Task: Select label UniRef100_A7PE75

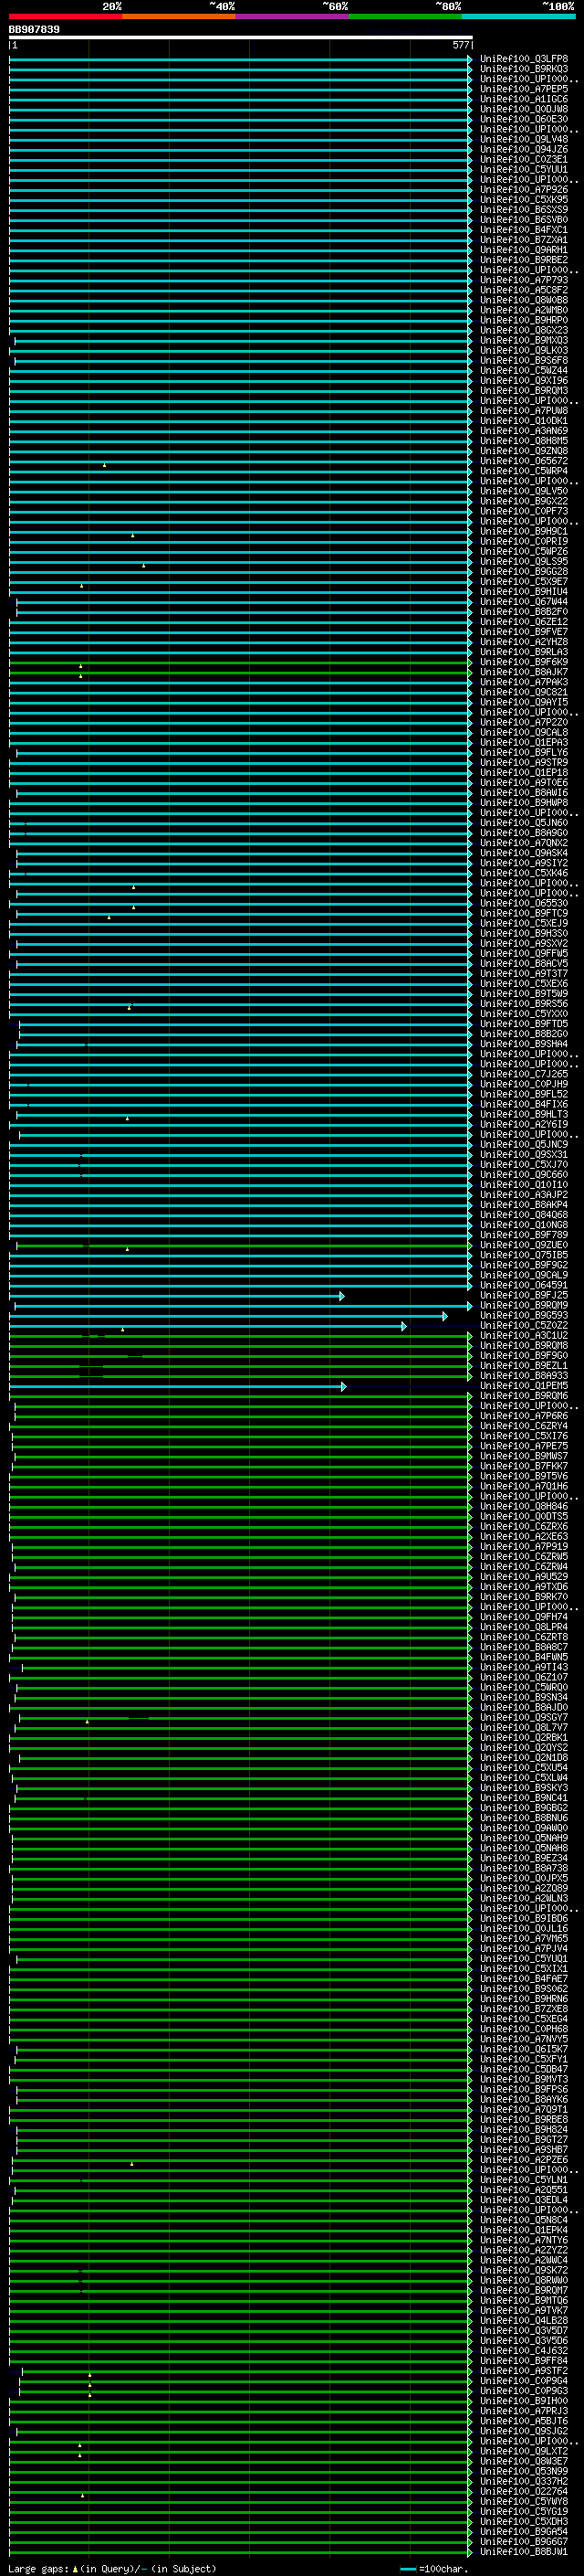Action: tap(524, 1446)
